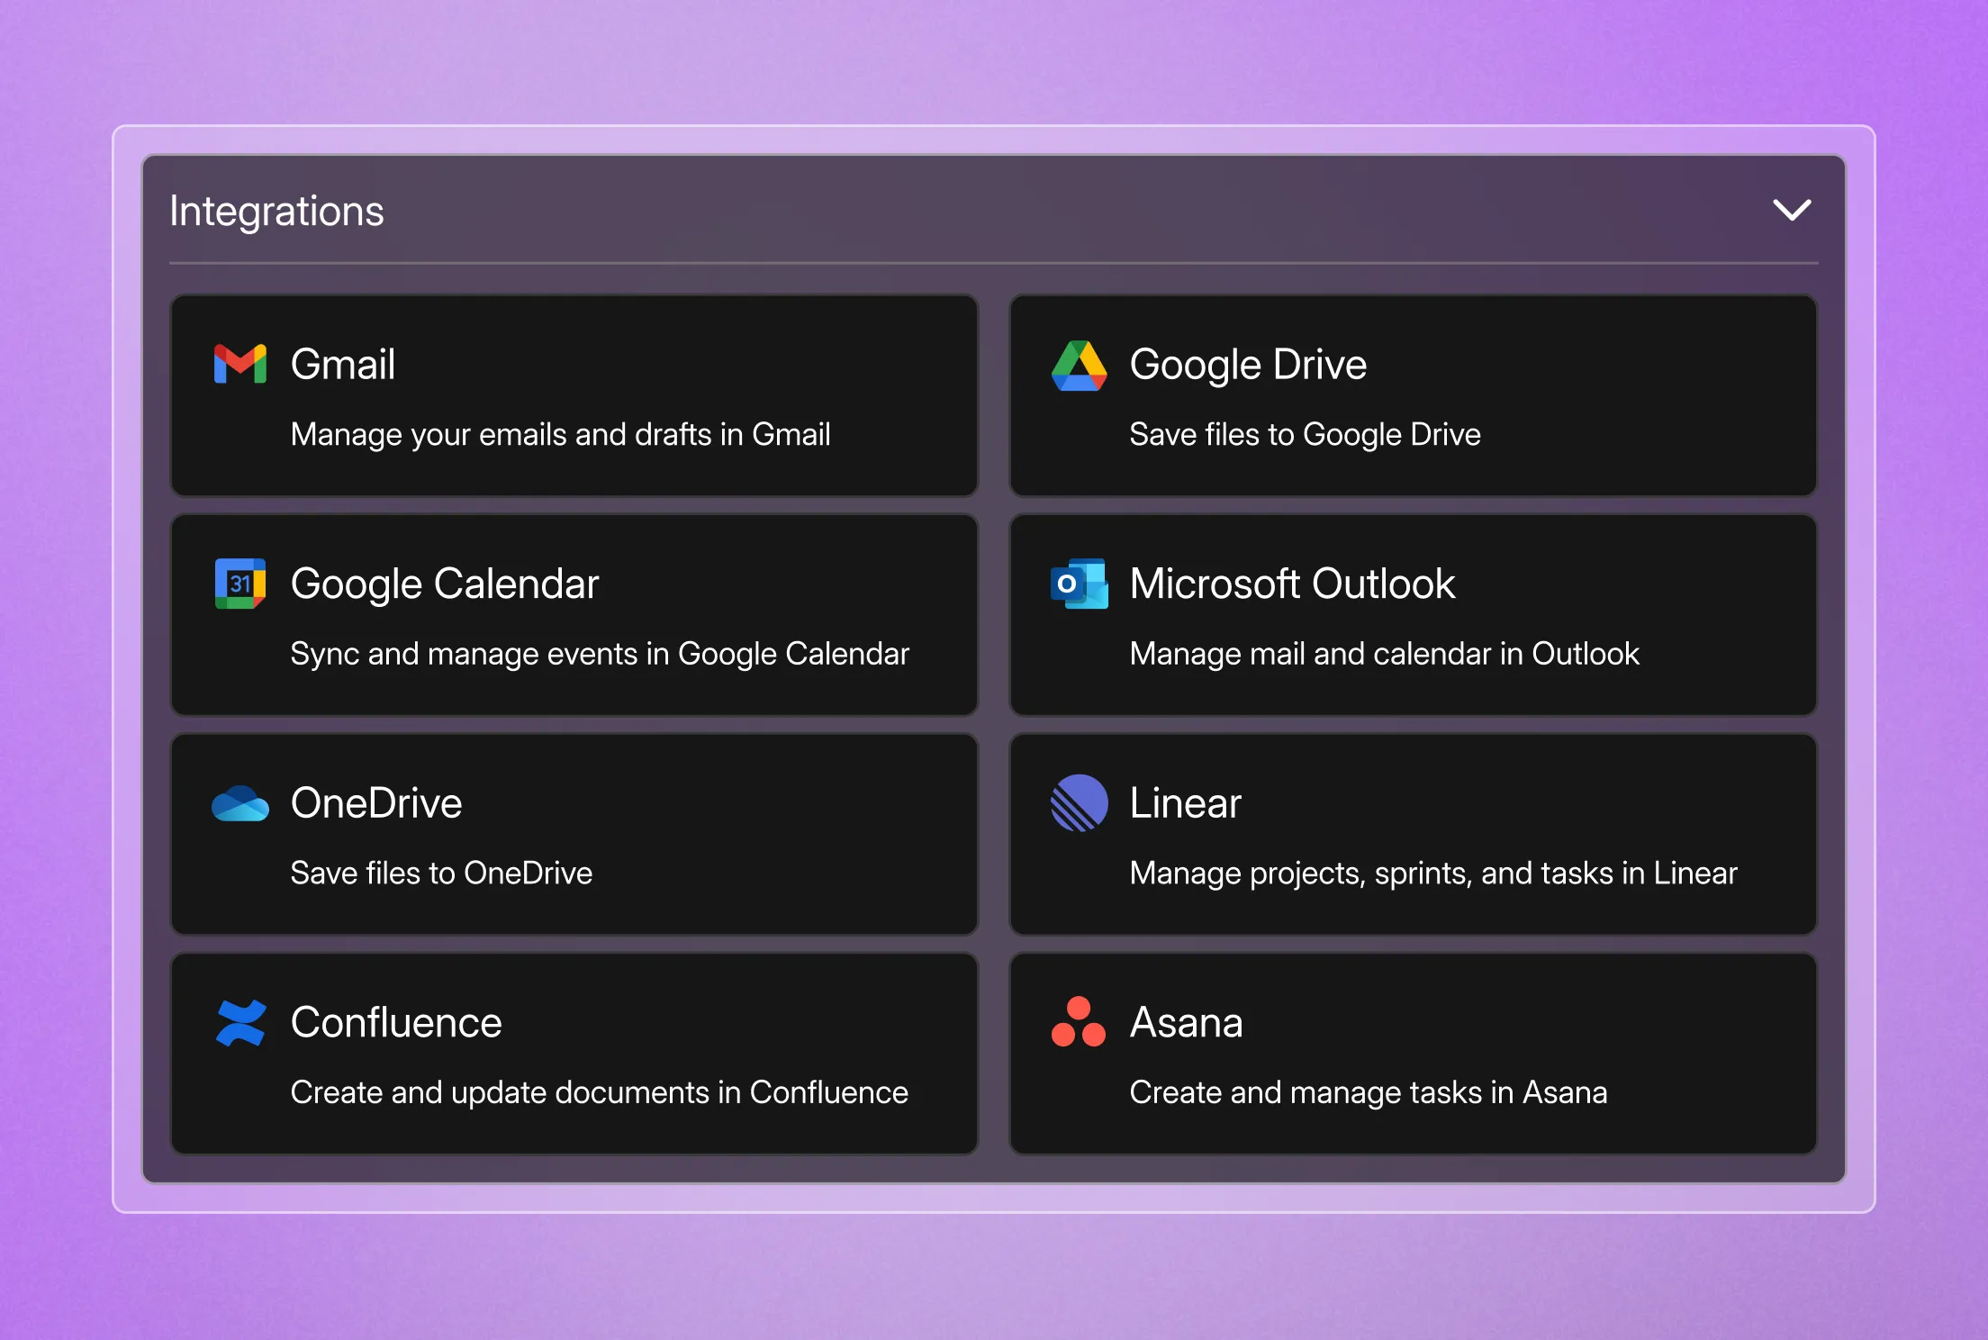
Task: Click the Google Drive triangle icon
Action: tap(1079, 366)
